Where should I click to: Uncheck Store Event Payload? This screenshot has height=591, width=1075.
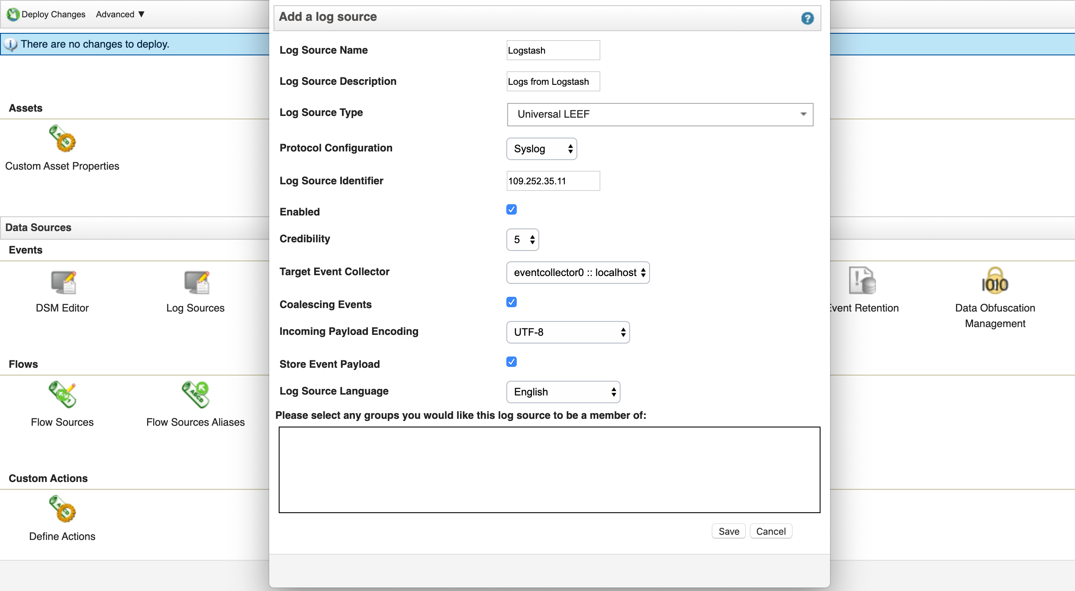pyautogui.click(x=512, y=362)
